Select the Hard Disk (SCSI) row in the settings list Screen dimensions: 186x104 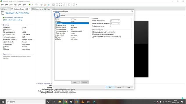(x=72, y=25)
